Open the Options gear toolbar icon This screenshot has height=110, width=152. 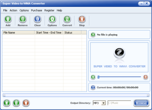[x=52, y=19]
